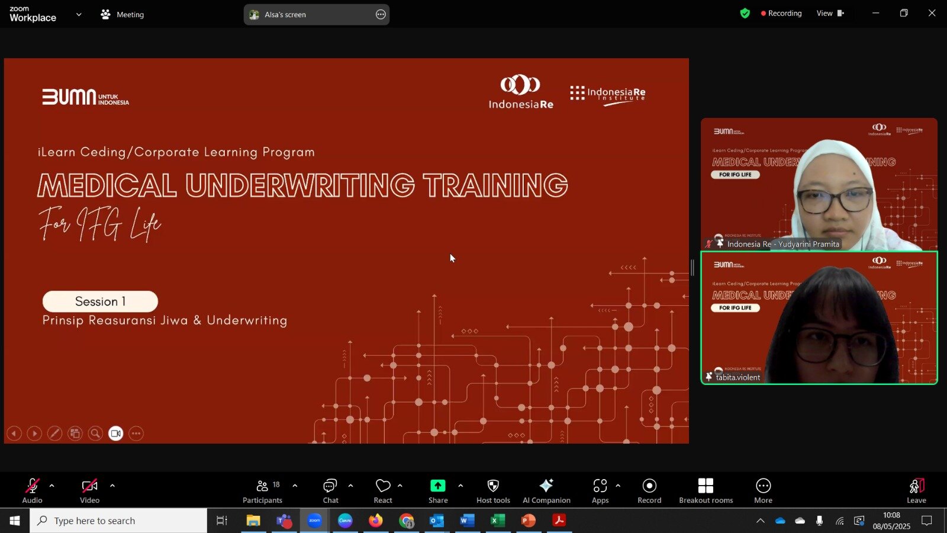Open the More options menu
The image size is (947, 533).
[x=763, y=491]
